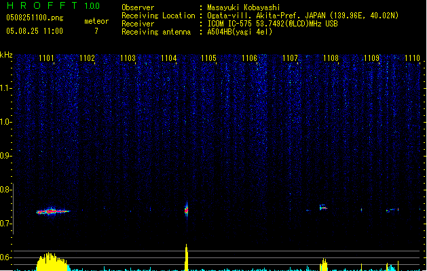The image size is (427, 271).
Task: Click the meteor count value 7
Action: click(x=96, y=31)
